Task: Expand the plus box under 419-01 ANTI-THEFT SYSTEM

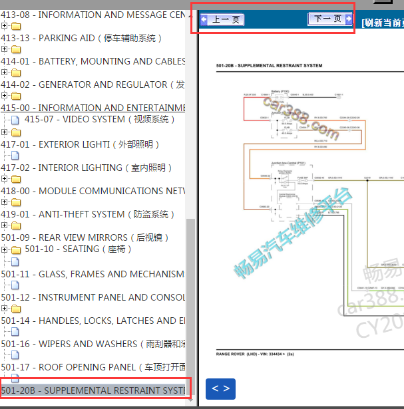Action: (x=4, y=225)
